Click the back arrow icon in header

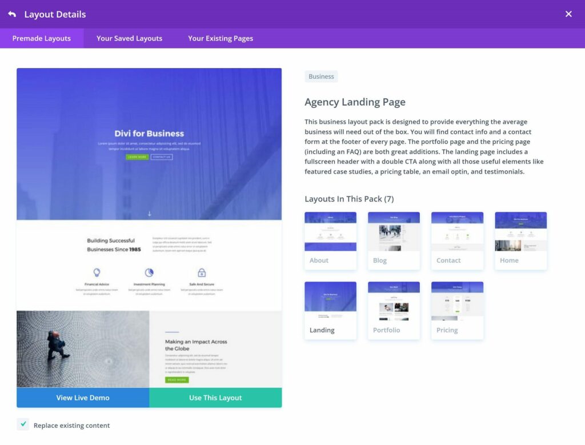point(12,14)
